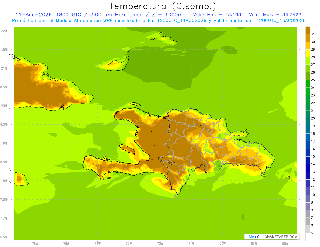Pick the green color band between 26 and 27
320x247 pixels.
click(307, 68)
